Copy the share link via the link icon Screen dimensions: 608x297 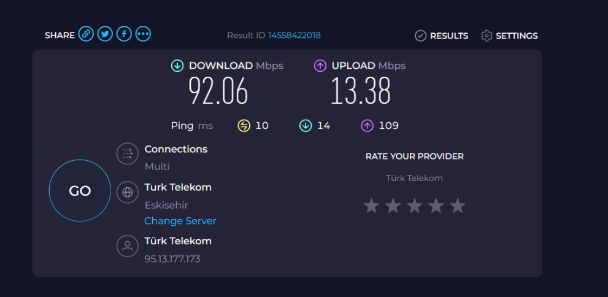(x=86, y=34)
